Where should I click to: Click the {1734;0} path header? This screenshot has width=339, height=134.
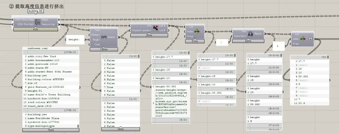pyautogui.click(x=51, y=52)
